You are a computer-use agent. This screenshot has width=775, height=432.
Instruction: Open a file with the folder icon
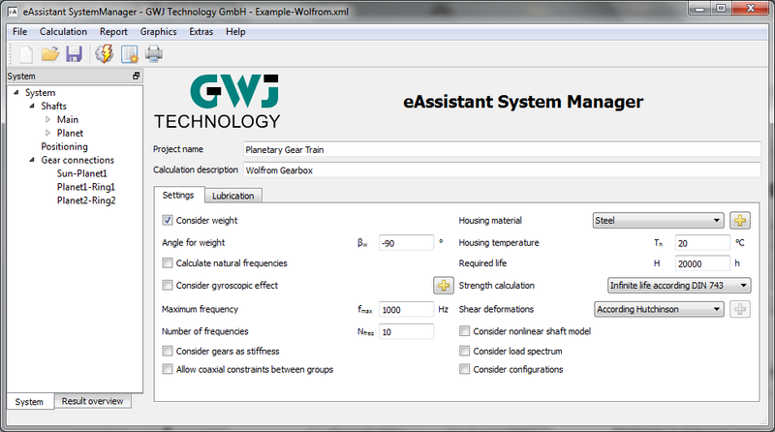50,54
